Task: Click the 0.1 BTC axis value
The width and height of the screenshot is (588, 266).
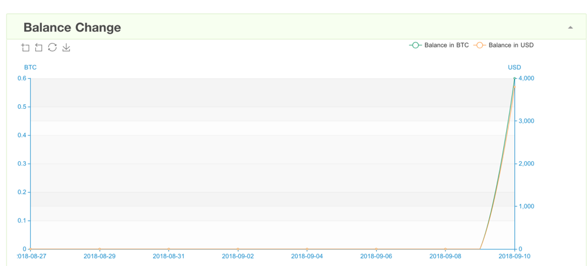Action: pyautogui.click(x=22, y=221)
